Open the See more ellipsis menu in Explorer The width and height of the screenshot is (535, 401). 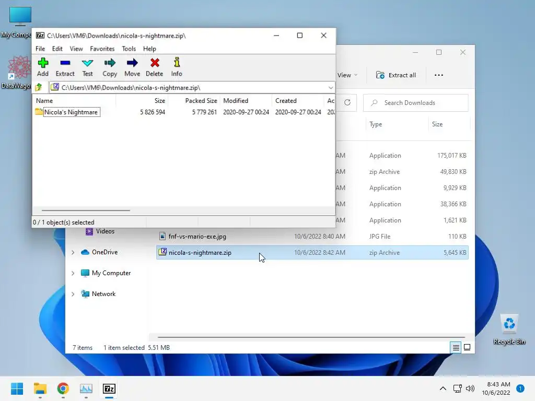point(439,75)
